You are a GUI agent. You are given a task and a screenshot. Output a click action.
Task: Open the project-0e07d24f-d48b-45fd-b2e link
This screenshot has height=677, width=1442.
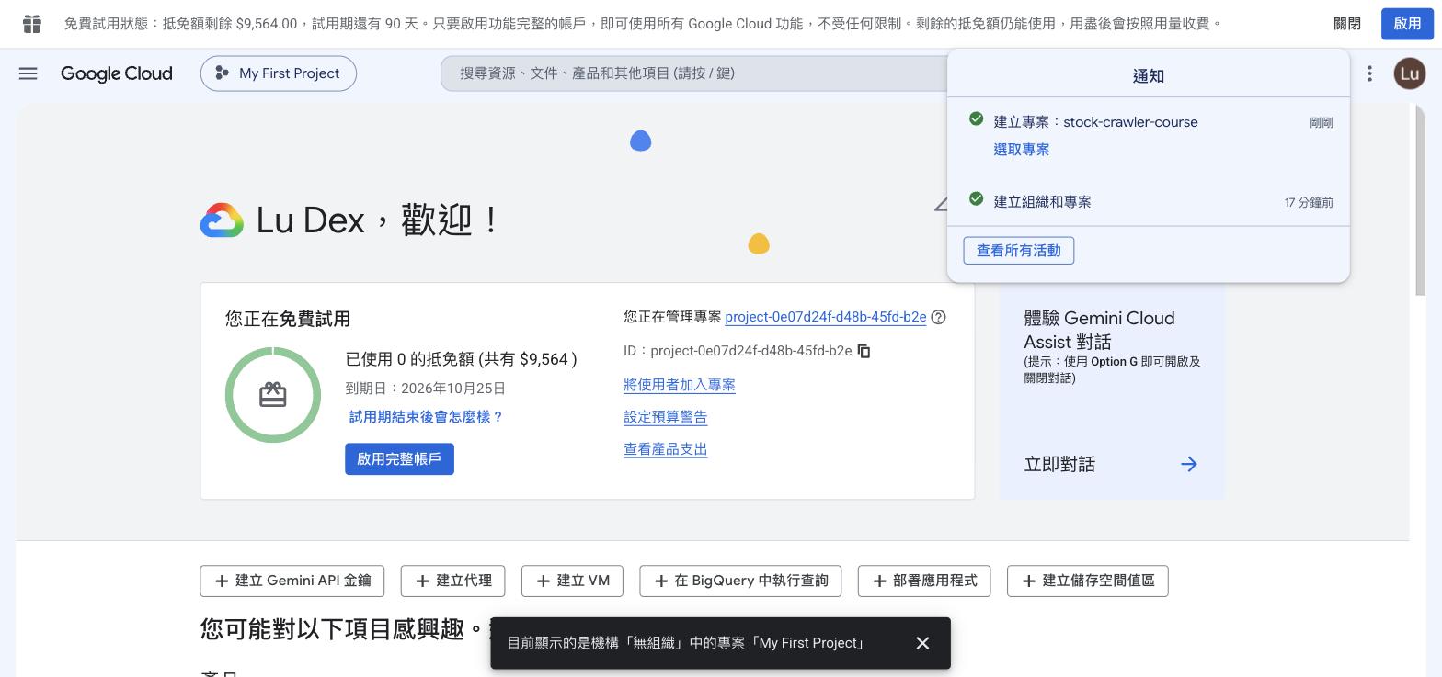(x=825, y=317)
